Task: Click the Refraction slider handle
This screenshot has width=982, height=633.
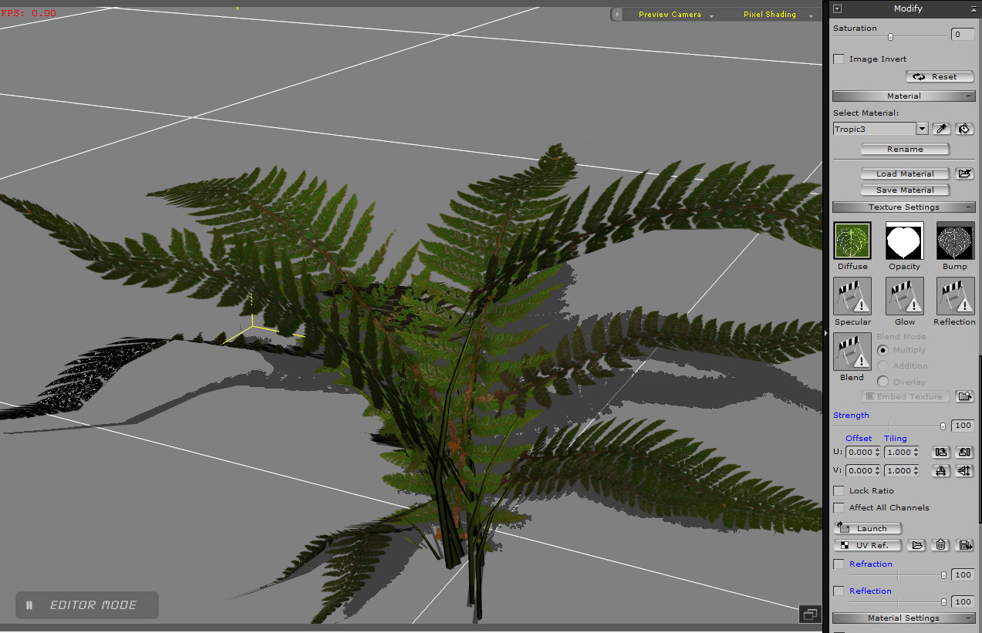Action: 943,574
